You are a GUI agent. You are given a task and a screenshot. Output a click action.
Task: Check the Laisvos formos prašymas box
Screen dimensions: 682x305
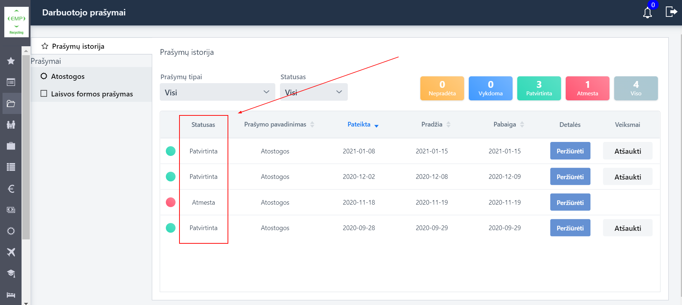44,94
